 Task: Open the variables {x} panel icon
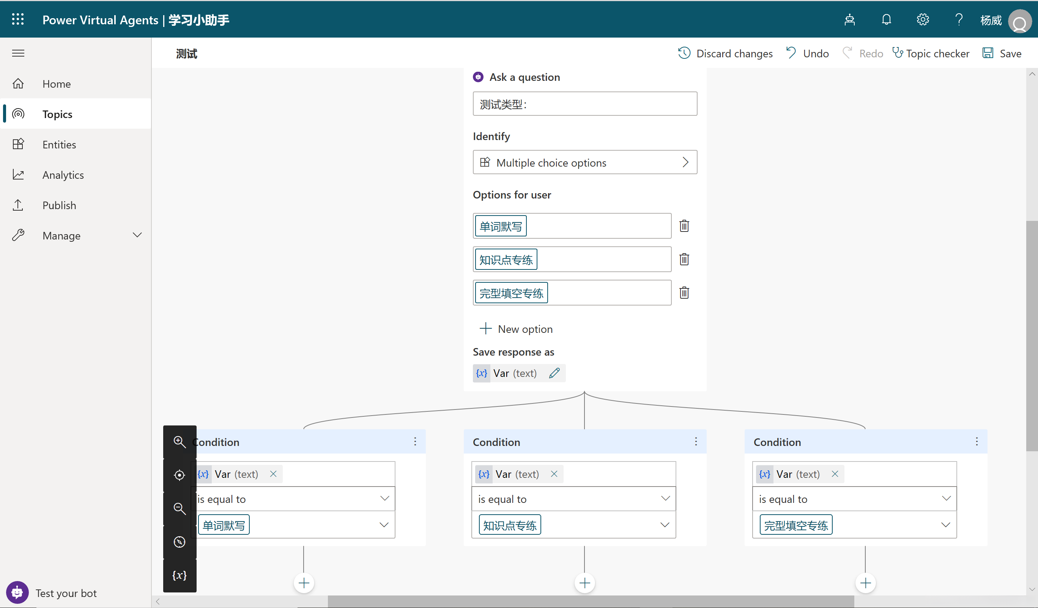[179, 575]
